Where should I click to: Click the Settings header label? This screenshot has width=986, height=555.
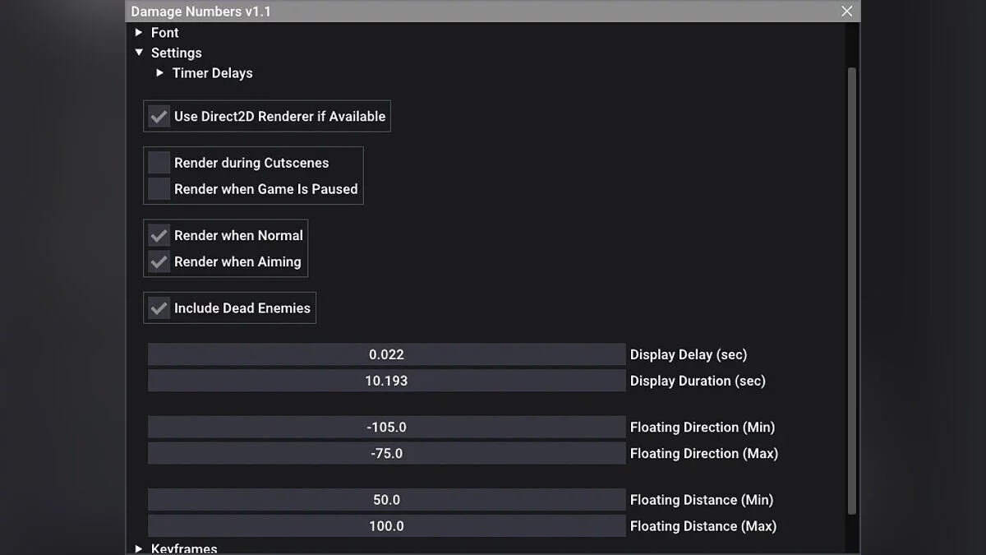176,53
